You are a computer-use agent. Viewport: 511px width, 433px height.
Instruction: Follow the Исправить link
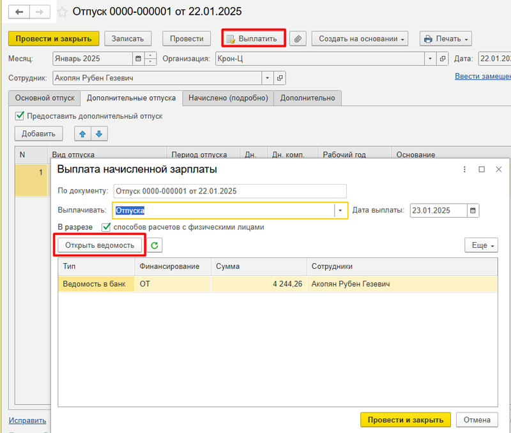click(x=27, y=420)
